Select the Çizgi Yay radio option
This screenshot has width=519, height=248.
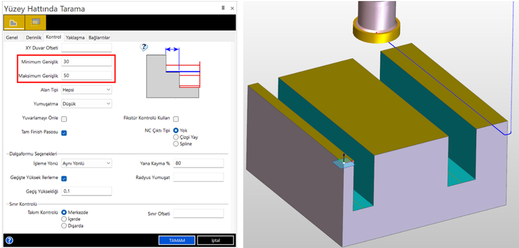pos(176,137)
